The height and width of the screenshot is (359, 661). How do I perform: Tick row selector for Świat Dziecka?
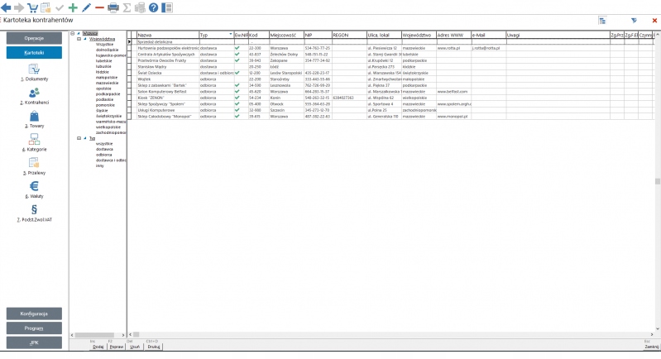pos(129,73)
